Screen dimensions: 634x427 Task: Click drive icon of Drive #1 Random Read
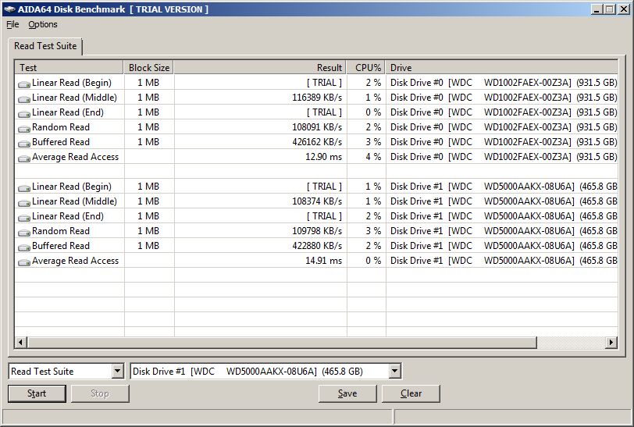[x=24, y=233]
